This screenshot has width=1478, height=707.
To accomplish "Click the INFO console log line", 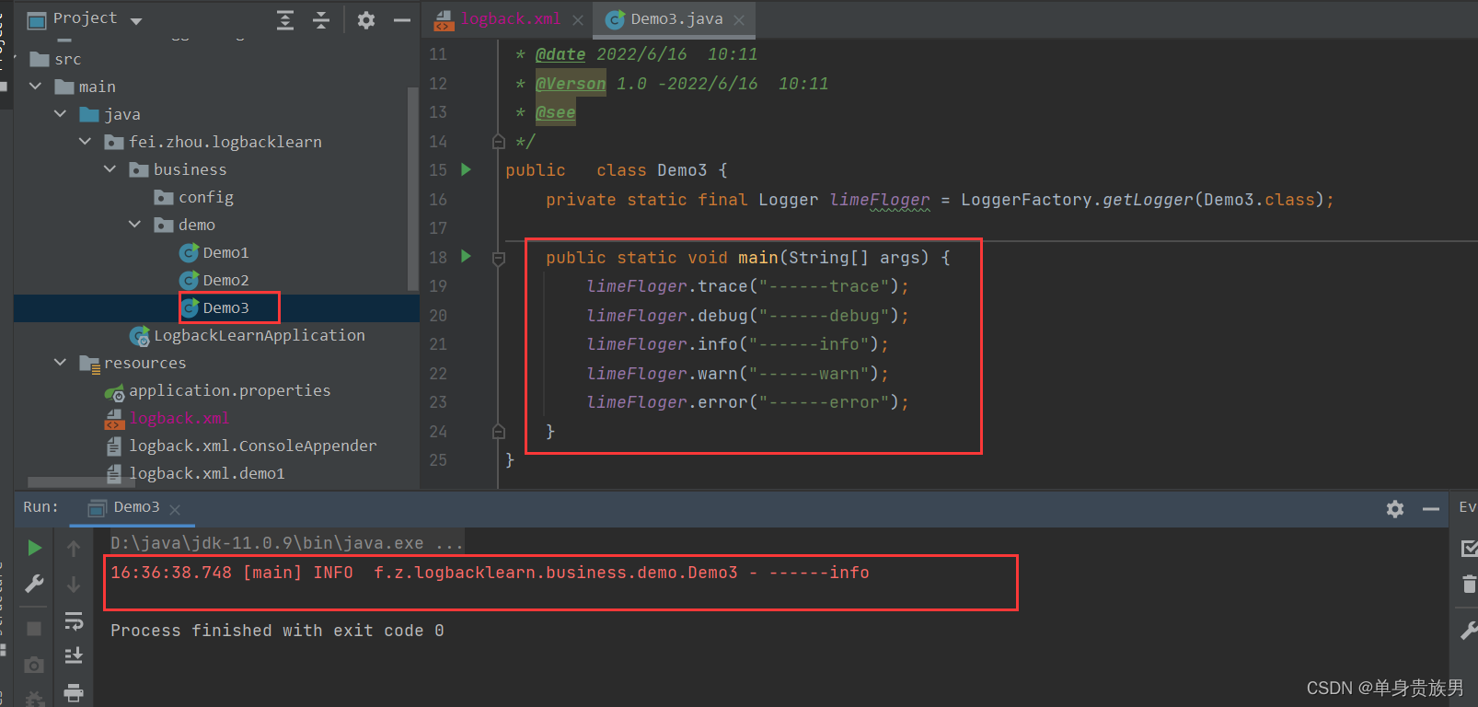I will (x=490, y=573).
